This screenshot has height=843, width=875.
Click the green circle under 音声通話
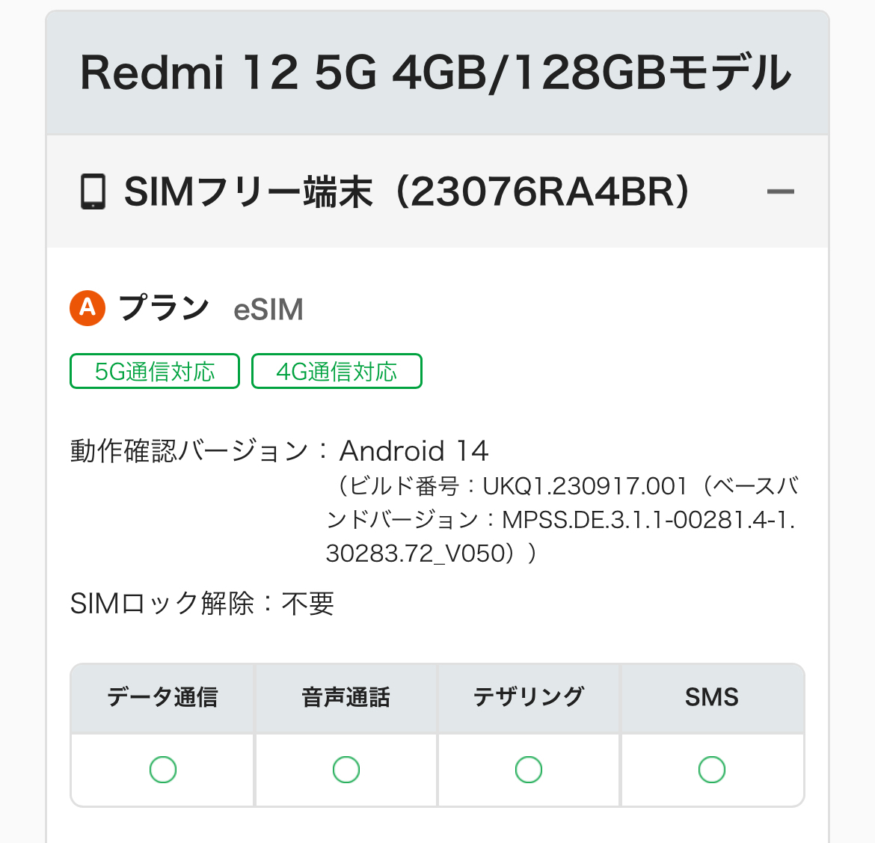point(346,770)
